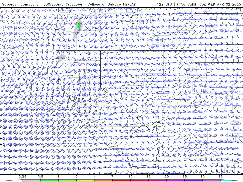The height and width of the screenshot is (182, 243).
Task: Select the hot pink 15–20 legend segment
Action: click(157, 180)
